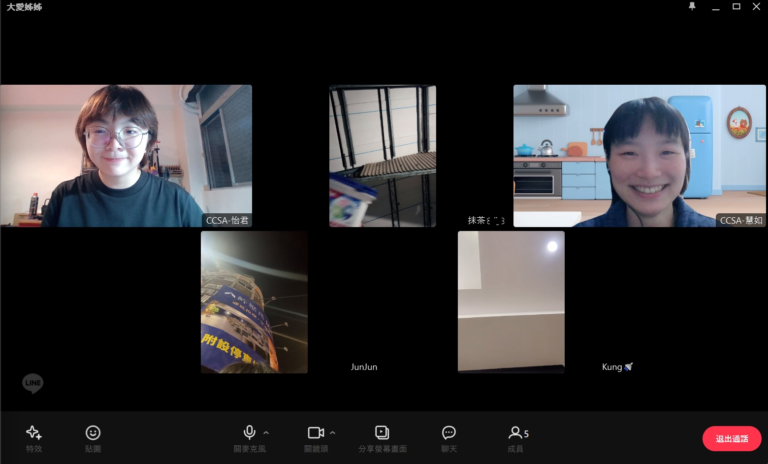Close the call window
The height and width of the screenshot is (464, 768).
757,6
